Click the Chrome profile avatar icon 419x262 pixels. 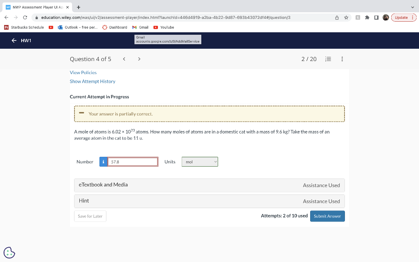pos(385,18)
